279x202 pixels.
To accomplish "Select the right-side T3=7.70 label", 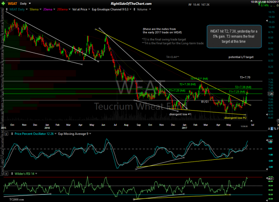I will point(245,77).
